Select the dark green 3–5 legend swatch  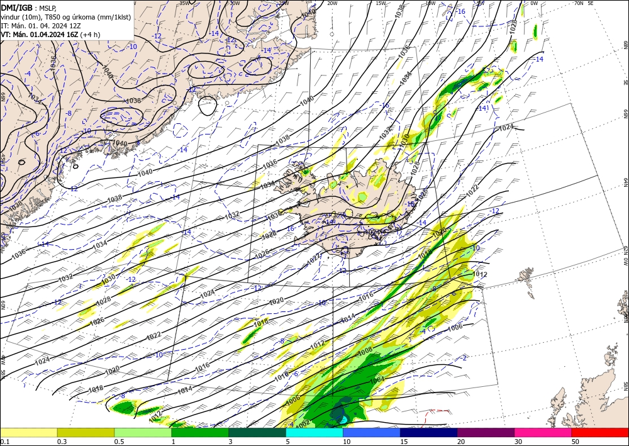257,432
